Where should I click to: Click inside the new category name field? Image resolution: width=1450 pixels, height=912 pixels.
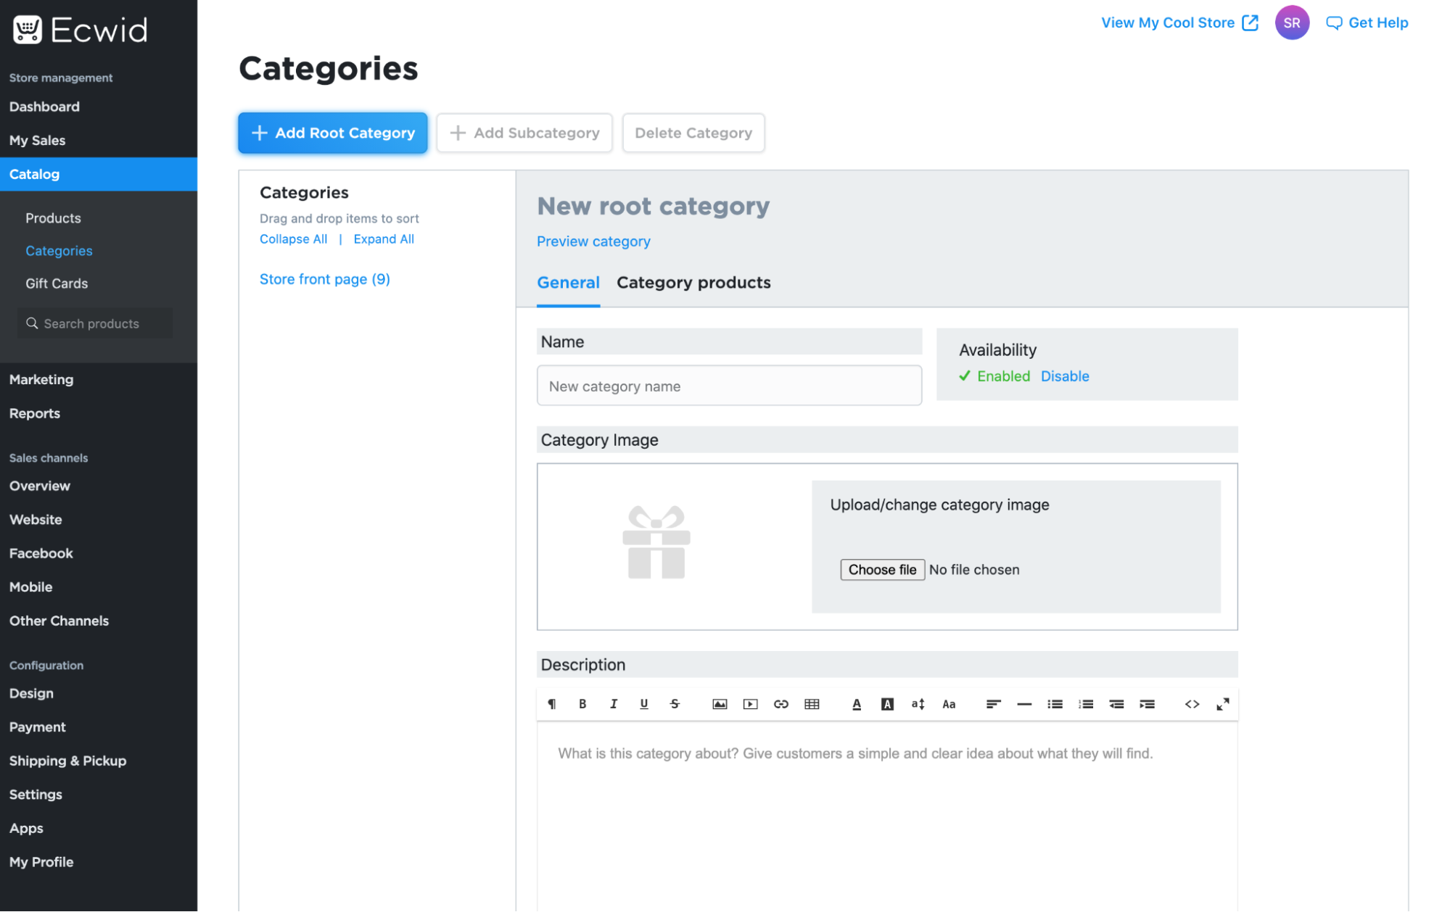(x=728, y=386)
